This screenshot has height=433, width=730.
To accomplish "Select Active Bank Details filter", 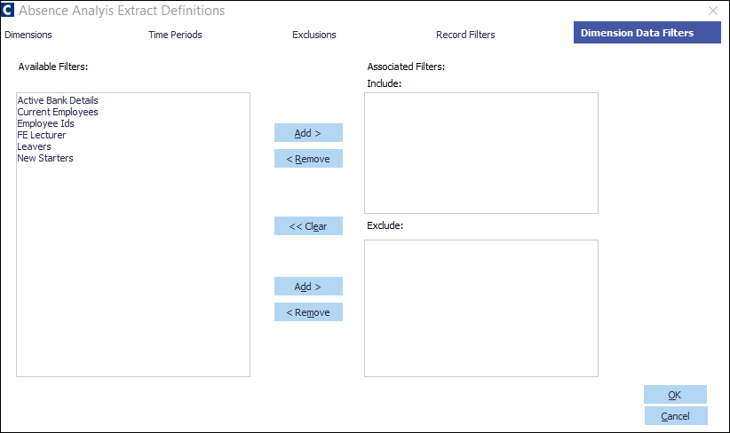I will coord(58,100).
